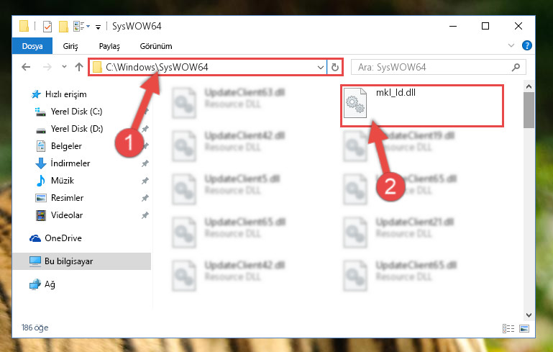Switch to large thumbnails view icon
Screen dimensions: 553x352
coord(524,329)
